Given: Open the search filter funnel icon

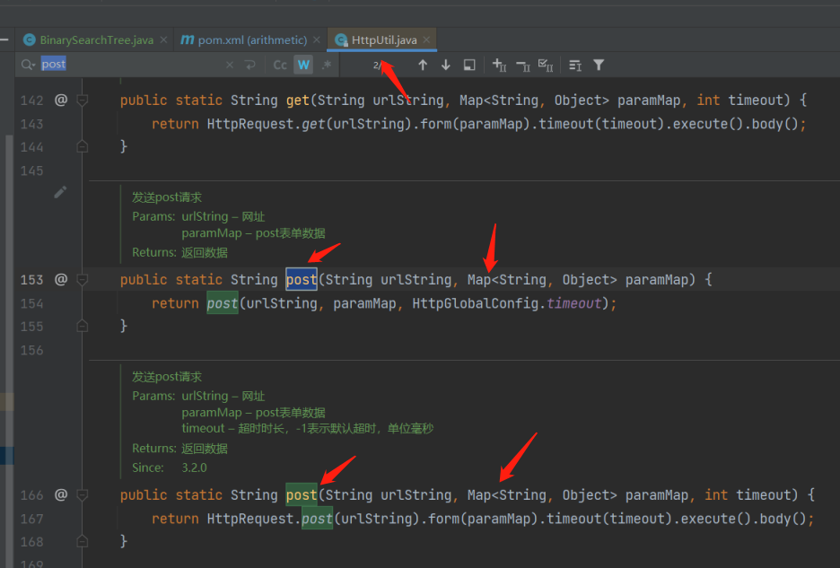Looking at the screenshot, I should pyautogui.click(x=597, y=64).
